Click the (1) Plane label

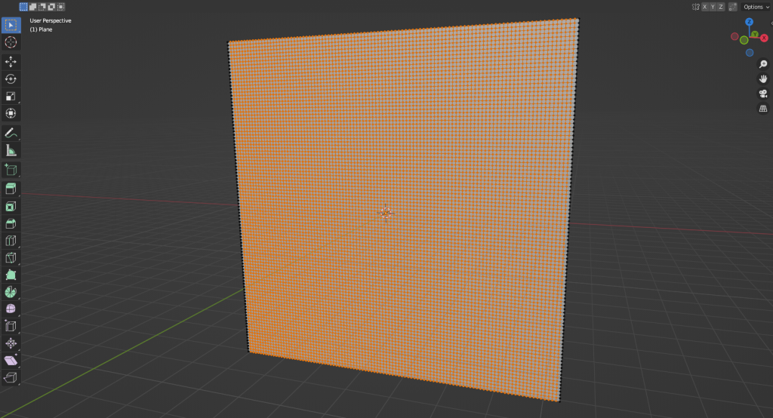(x=41, y=29)
